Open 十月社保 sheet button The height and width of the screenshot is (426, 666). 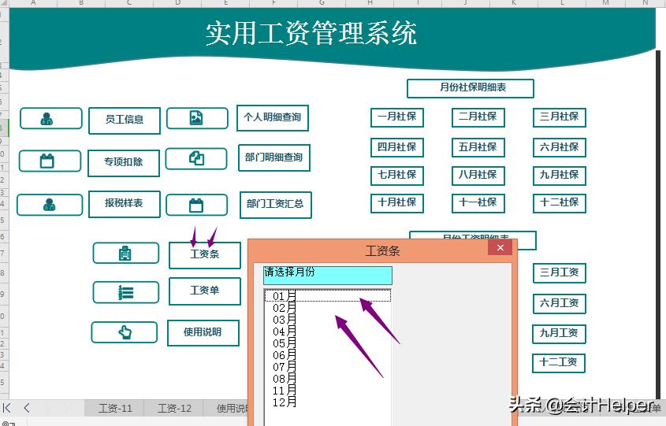point(397,203)
